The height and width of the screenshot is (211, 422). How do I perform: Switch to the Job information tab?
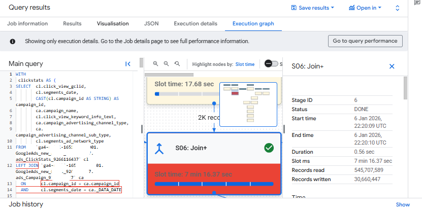click(27, 24)
